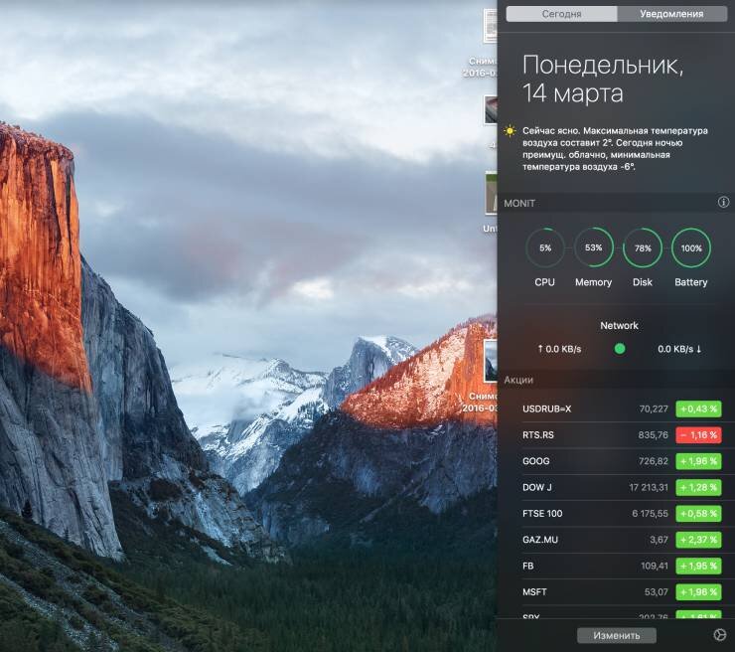Select the USDRUB=X stock row

(616, 409)
